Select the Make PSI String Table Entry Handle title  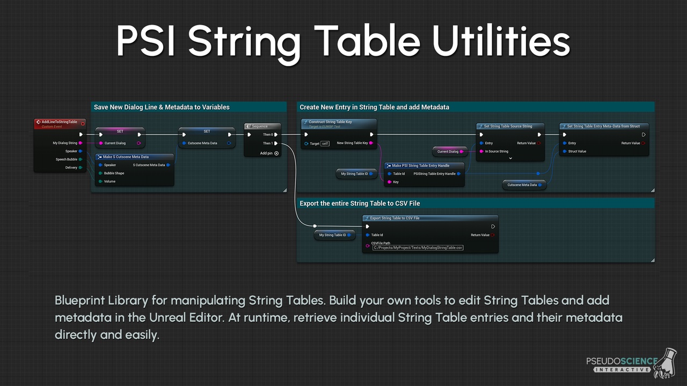click(x=421, y=166)
